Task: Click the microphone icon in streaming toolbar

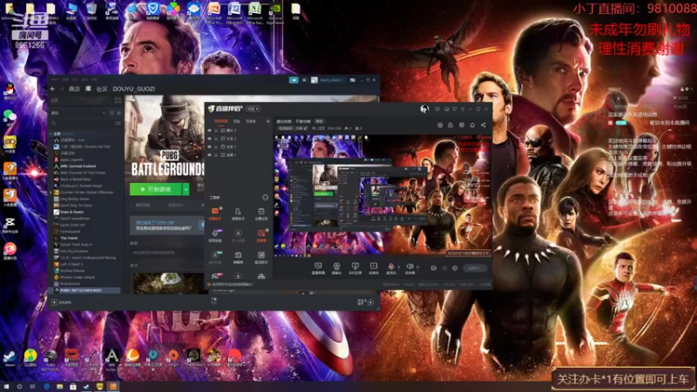Action: tap(391, 267)
